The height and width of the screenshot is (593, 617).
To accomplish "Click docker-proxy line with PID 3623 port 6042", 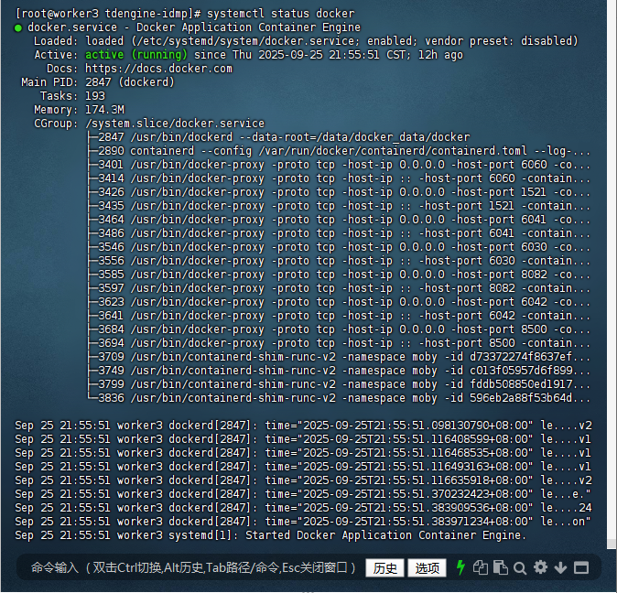I will 344,302.
